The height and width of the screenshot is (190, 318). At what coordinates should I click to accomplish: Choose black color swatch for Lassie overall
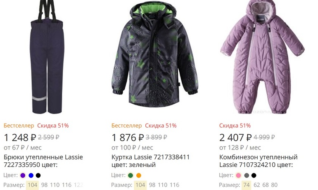(x=254, y=176)
